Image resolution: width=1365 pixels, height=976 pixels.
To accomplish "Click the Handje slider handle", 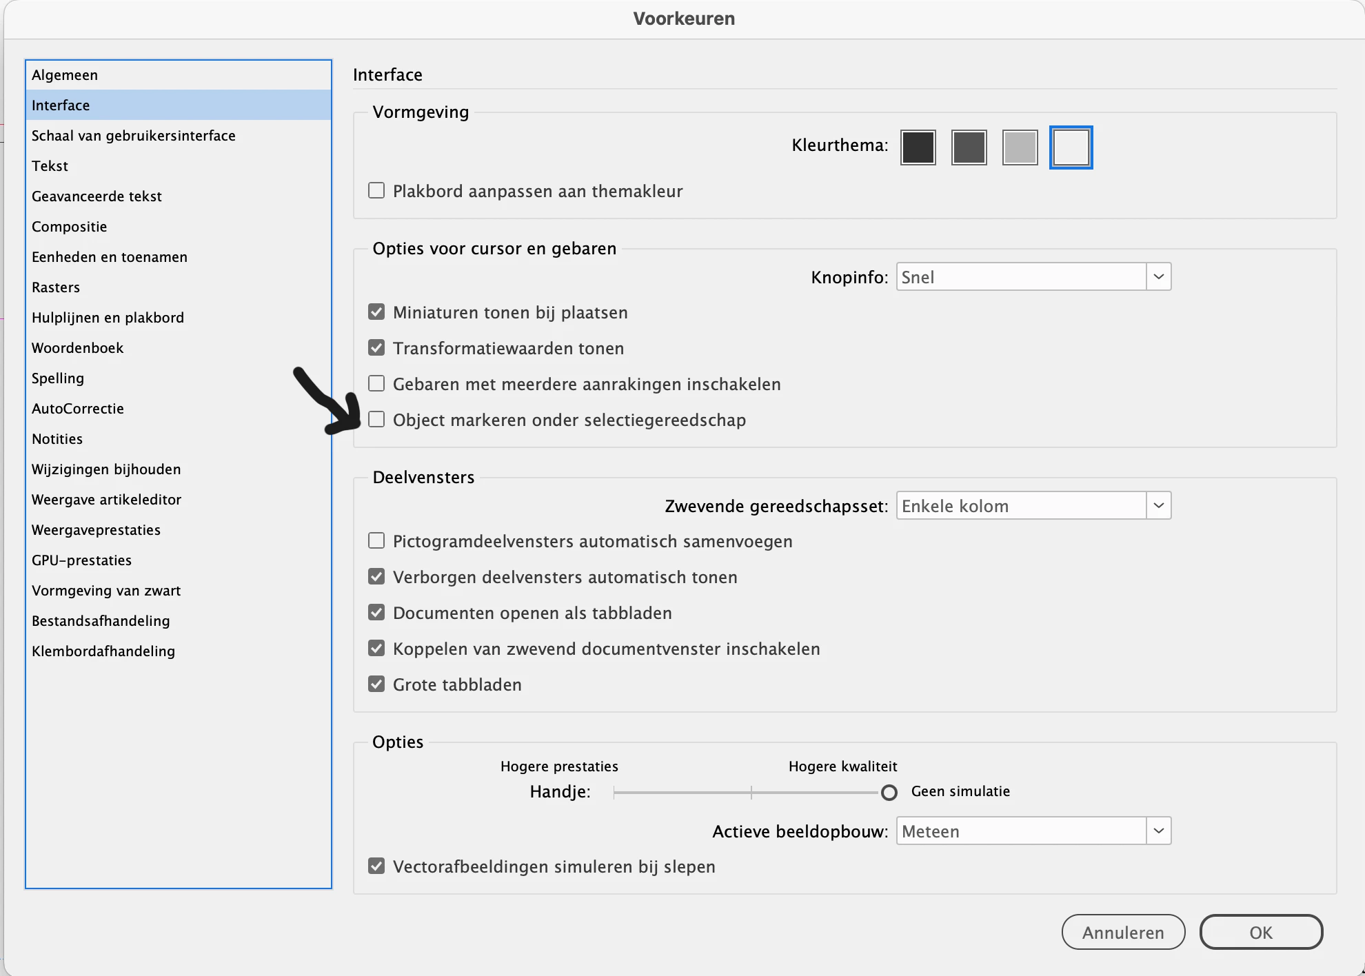I will pos(889,793).
